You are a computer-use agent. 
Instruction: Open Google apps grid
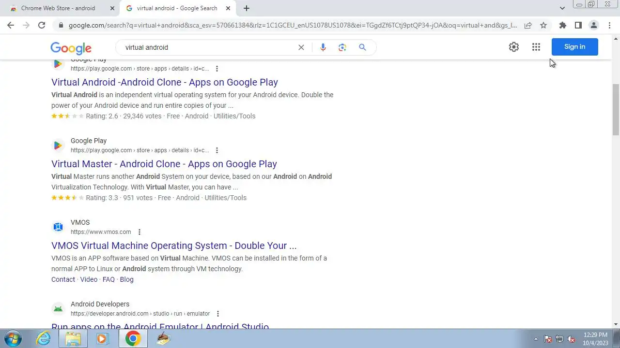(536, 47)
